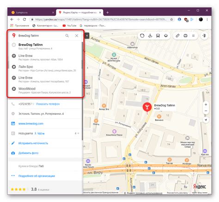Select Line Brew at проспект Абая
This screenshot has width=219, height=202.
coord(45,57)
